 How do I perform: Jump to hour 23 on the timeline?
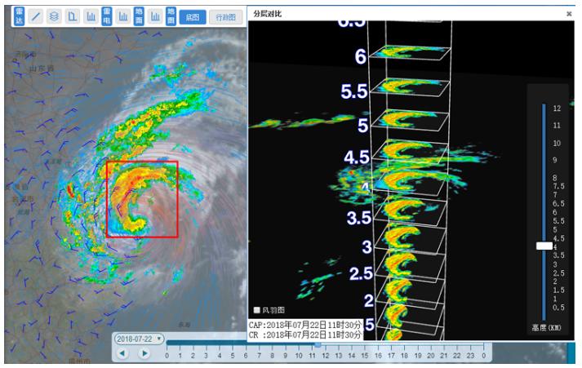coord(471,356)
